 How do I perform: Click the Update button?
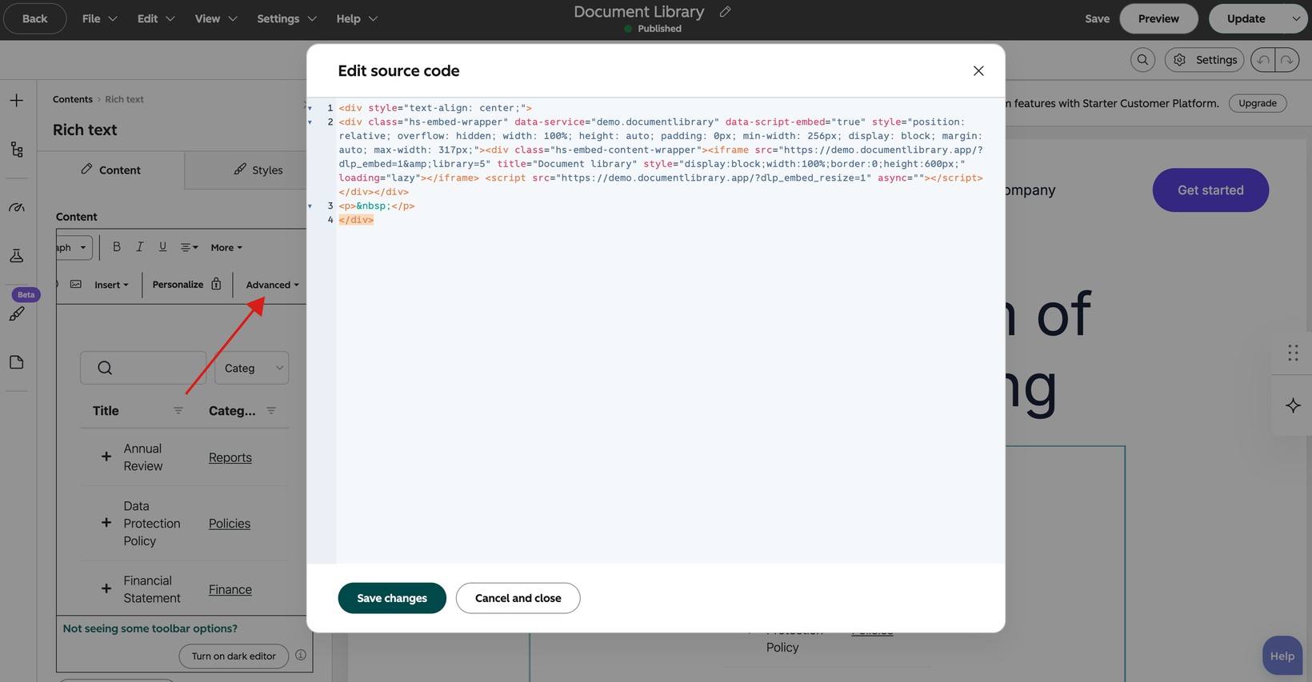(x=1246, y=18)
